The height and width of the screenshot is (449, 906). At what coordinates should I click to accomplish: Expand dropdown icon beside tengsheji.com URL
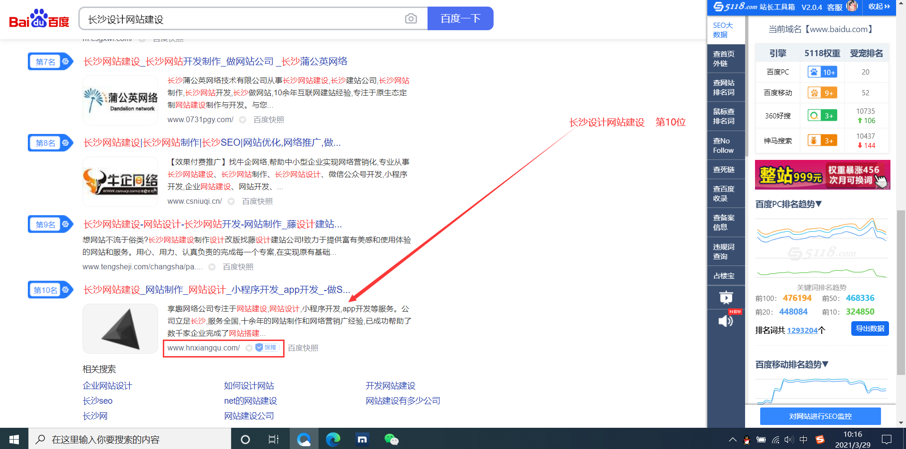point(212,267)
